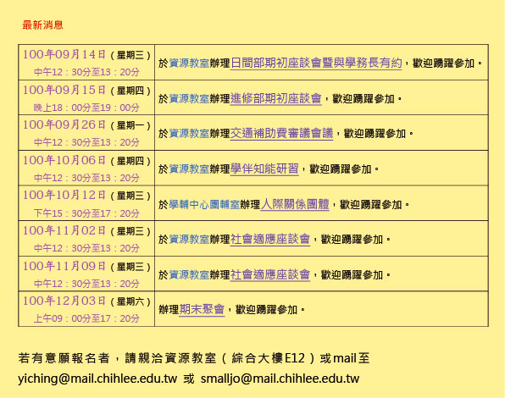
Task: Open the 學伴知能研習 link
Action: [x=264, y=169]
